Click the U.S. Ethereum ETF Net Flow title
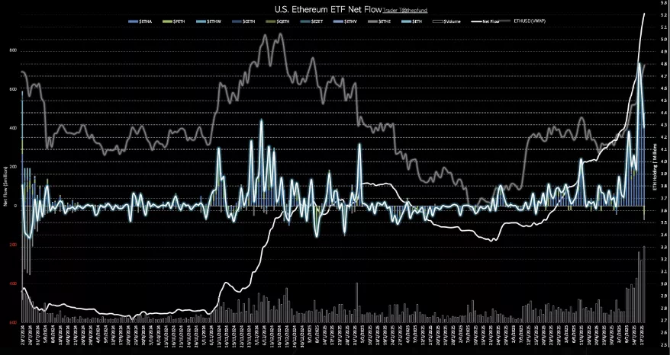The image size is (670, 355). click(x=328, y=9)
